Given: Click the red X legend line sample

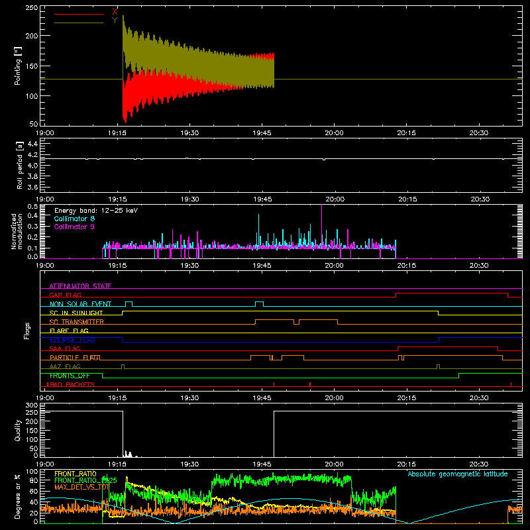Looking at the screenshot, I should pyautogui.click(x=78, y=14).
